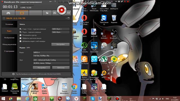Open Skype on the taskbar

click(93, 98)
